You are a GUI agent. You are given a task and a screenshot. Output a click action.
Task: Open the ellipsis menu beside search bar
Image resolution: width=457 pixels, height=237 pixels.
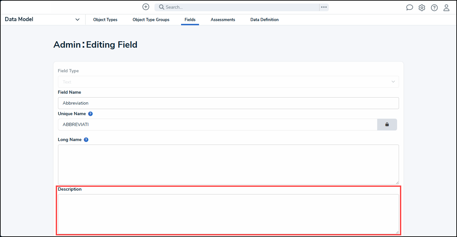(x=324, y=7)
